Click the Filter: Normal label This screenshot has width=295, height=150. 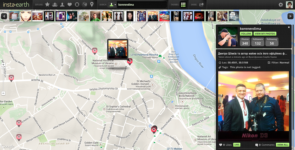(x=280, y=62)
